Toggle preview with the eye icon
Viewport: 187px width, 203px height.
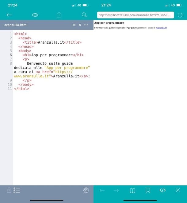[x=35, y=15]
